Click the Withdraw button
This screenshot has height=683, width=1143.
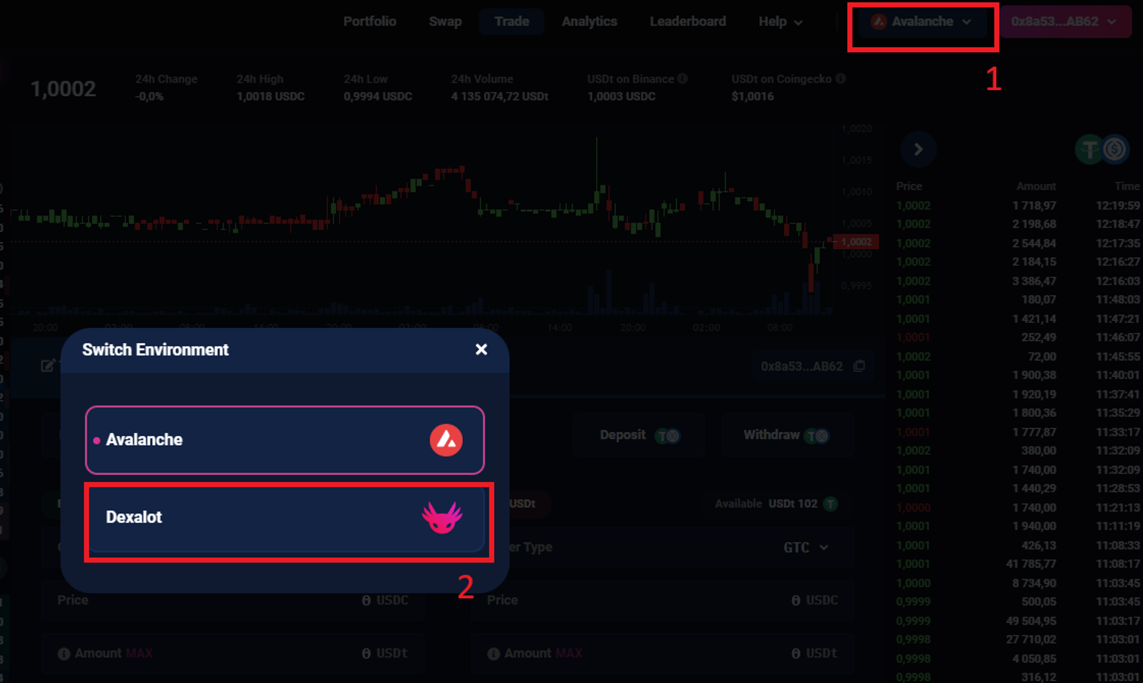pyautogui.click(x=786, y=436)
